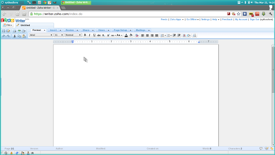The height and width of the screenshot is (155, 275).
Task: Click the decrease indent icon
Action: [174, 35]
